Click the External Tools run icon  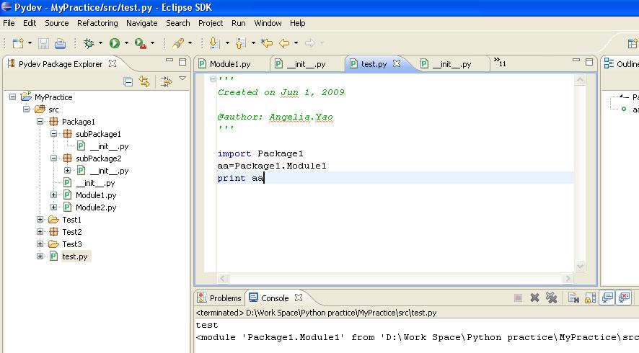[x=141, y=43]
